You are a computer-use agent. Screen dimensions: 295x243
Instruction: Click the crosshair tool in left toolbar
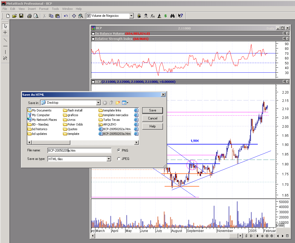[5, 32]
